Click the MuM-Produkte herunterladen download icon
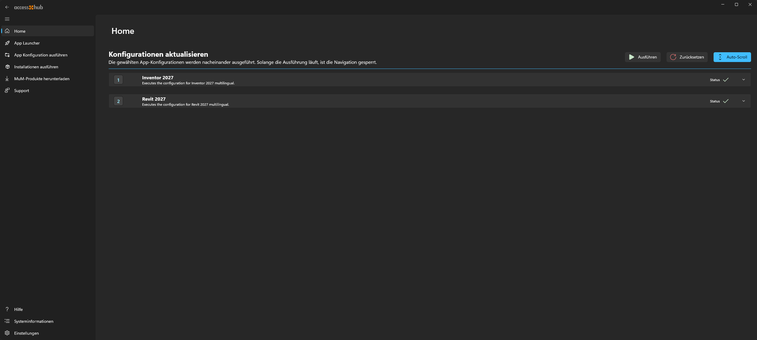Image resolution: width=757 pixels, height=340 pixels. point(7,79)
